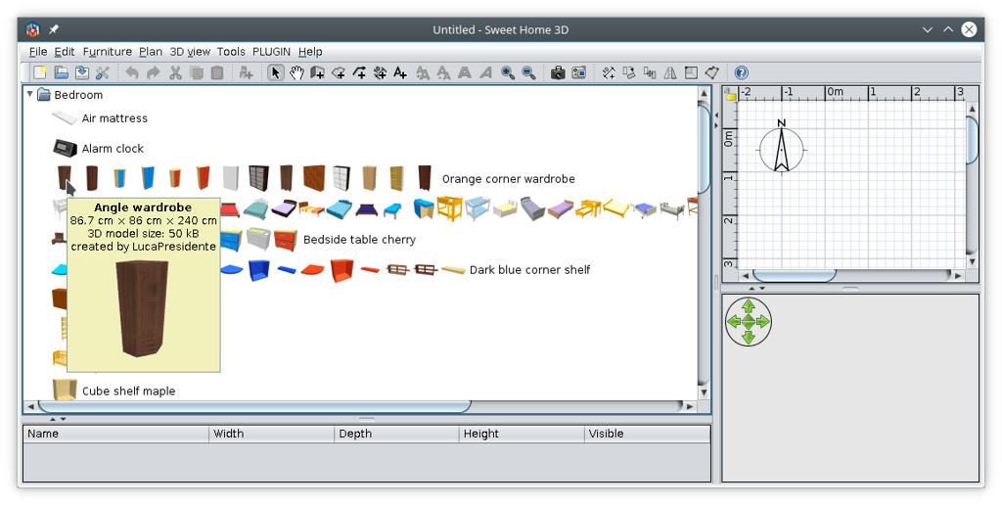
Task: Select the Create polylines tool
Action: coord(360,72)
